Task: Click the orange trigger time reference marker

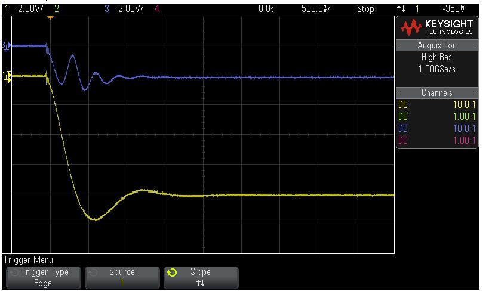Action: point(50,18)
